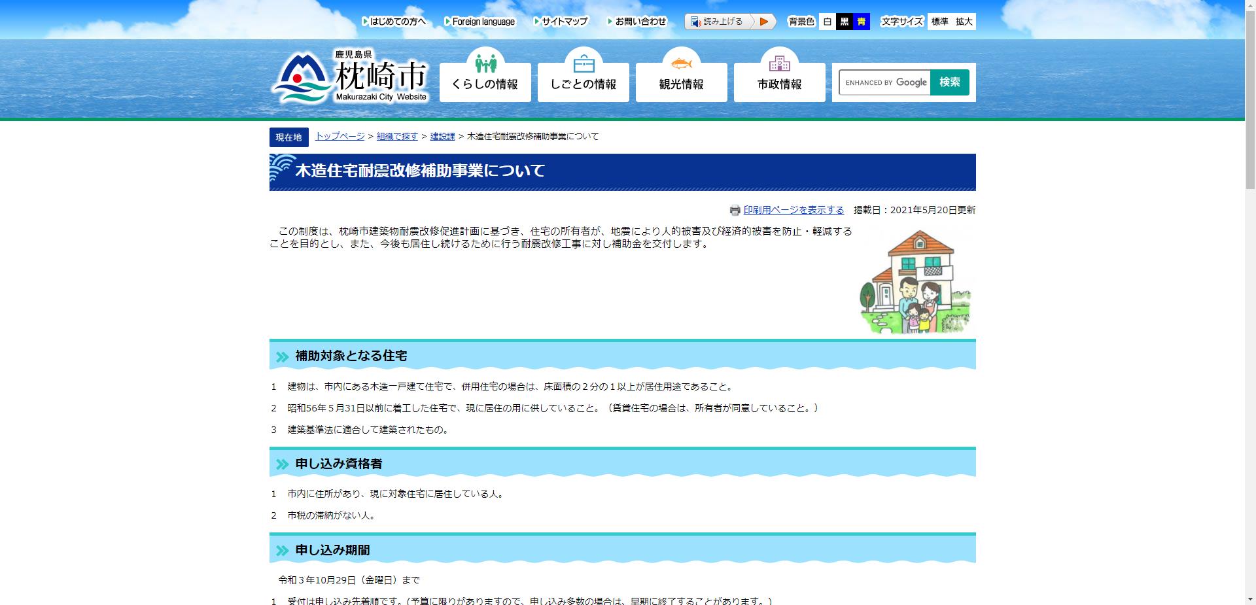Viewport: 1256px width, 605px height.
Task: Select the blue 青 background color swatch
Action: coord(860,22)
